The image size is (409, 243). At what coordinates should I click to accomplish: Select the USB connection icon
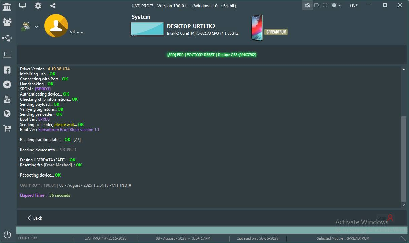pyautogui.click(x=7, y=38)
